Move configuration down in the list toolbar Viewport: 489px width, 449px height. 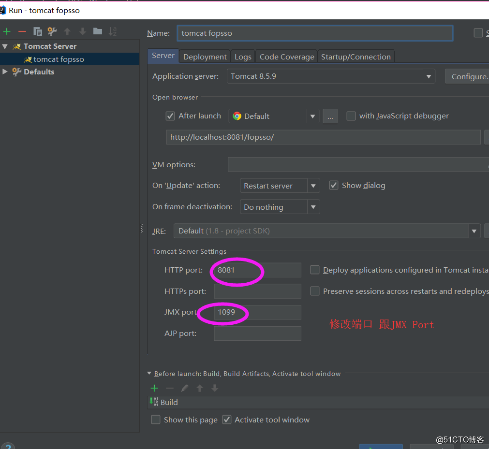[82, 31]
